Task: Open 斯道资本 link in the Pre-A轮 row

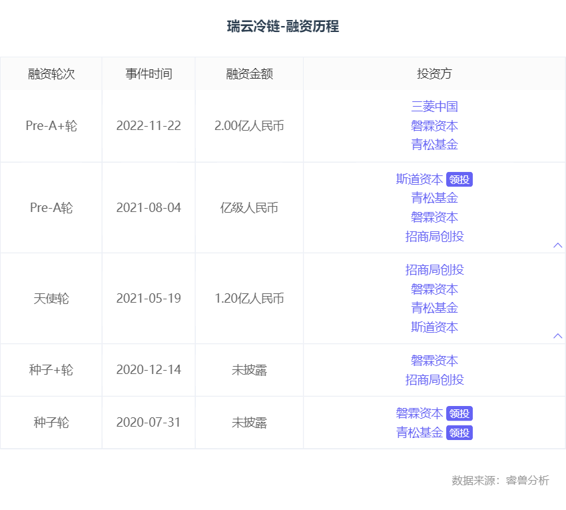Action: (x=420, y=179)
